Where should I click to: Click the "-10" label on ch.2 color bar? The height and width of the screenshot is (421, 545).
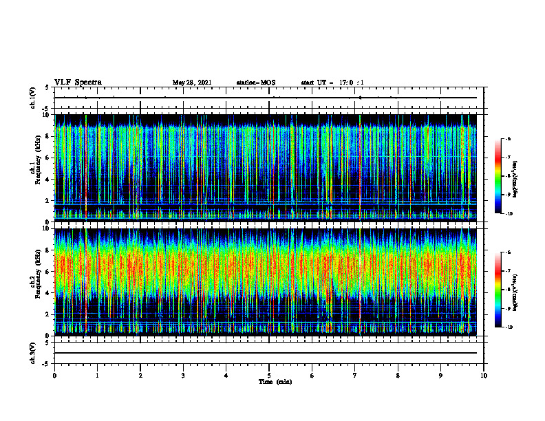(x=509, y=327)
